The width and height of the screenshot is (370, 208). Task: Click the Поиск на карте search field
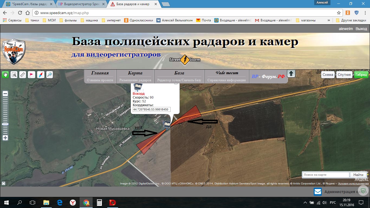click(x=326, y=175)
